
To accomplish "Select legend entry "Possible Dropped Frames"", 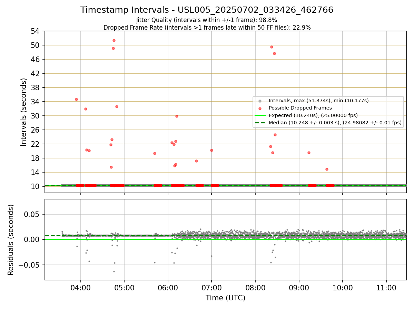I will [300, 108].
